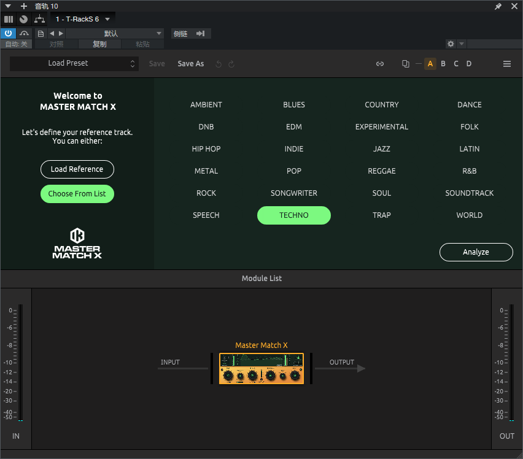Select snapshot C
The width and height of the screenshot is (523, 459).
pyautogui.click(x=456, y=64)
